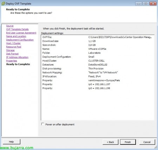The height and width of the screenshot is (150, 158).
Task: Open End User License Agreement step
Action: [x=21, y=33]
